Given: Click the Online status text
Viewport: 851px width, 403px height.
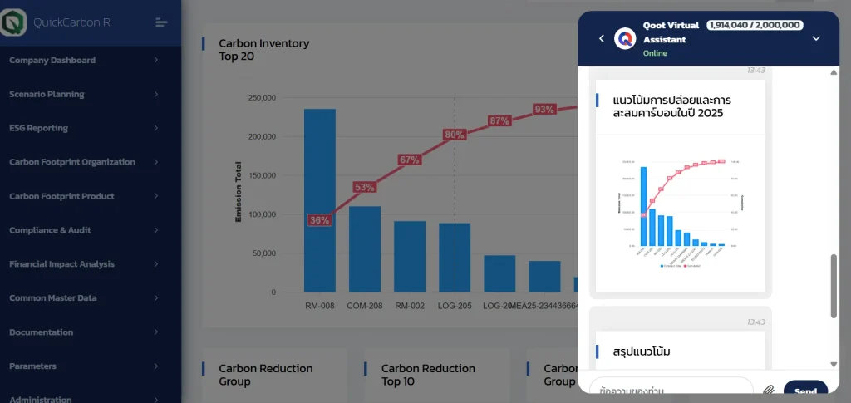Looking at the screenshot, I should pos(655,53).
